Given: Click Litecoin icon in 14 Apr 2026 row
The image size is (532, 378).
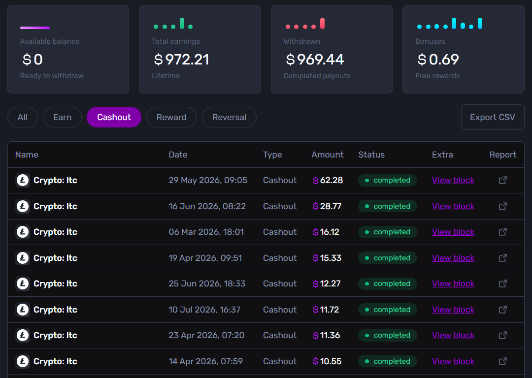Looking at the screenshot, I should pos(23,361).
